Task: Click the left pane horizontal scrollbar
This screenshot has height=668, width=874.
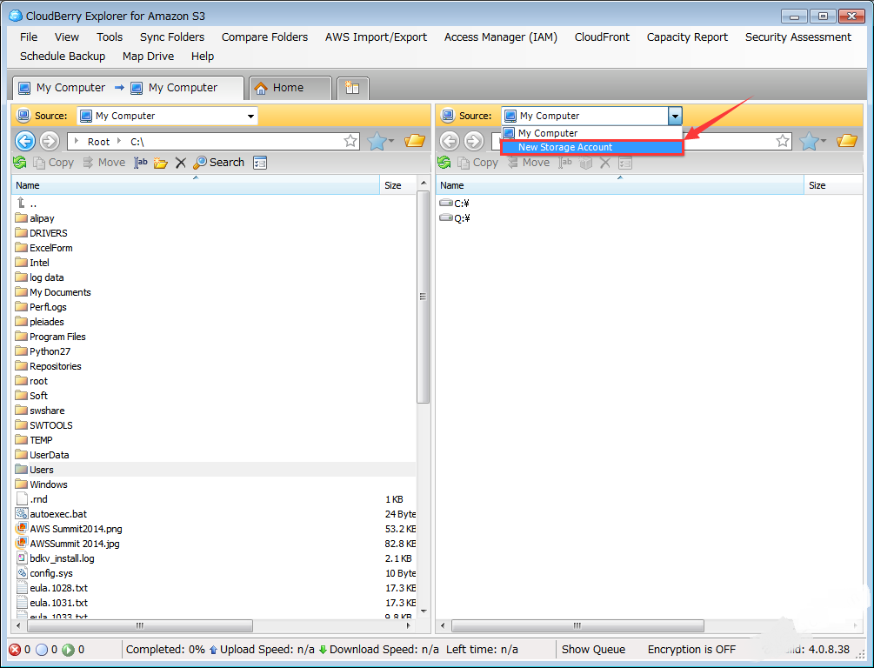Action: [x=139, y=625]
